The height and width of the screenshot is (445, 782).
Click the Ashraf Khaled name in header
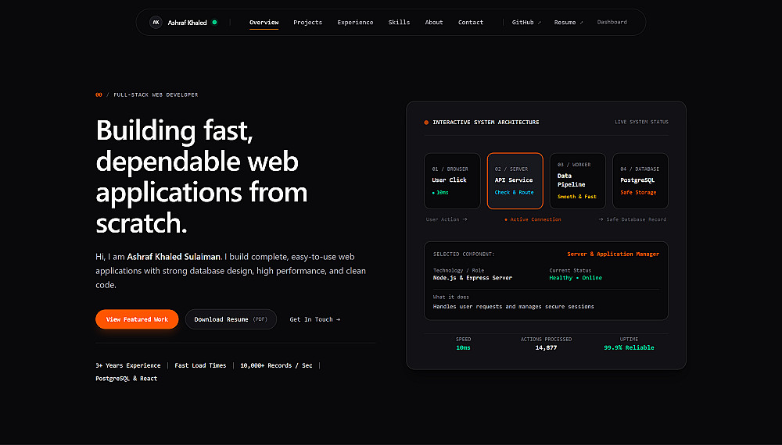(187, 23)
